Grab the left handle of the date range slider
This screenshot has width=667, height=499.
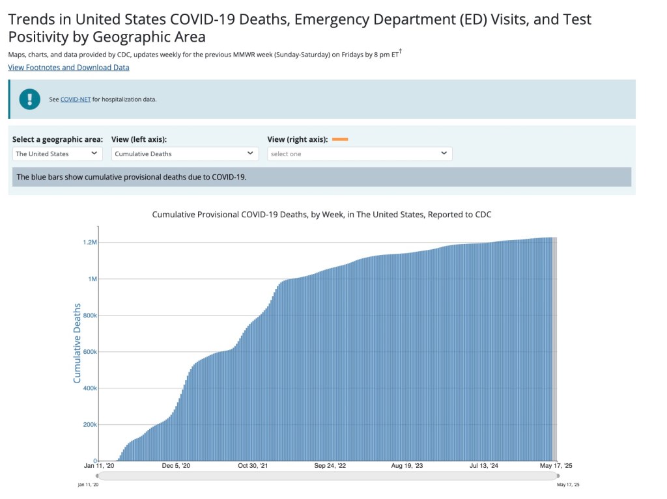click(98, 476)
